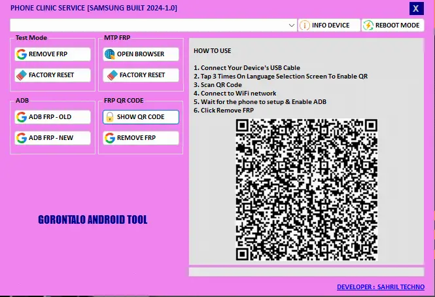Click the 'ADB FRP - NEW' button label
Image resolution: width=435 pixels, height=297 pixels.
(x=51, y=138)
